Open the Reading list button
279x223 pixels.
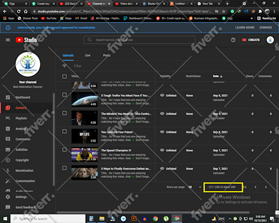tap(266, 18)
